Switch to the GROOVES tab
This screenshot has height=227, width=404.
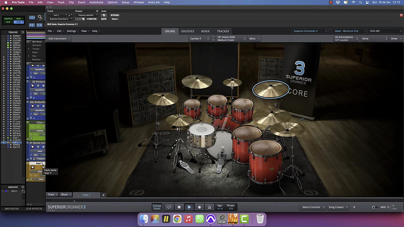[188, 31]
